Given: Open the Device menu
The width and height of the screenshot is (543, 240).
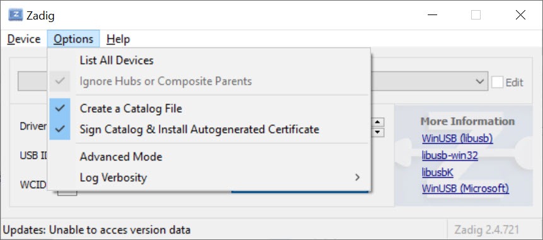Looking at the screenshot, I should tap(24, 39).
